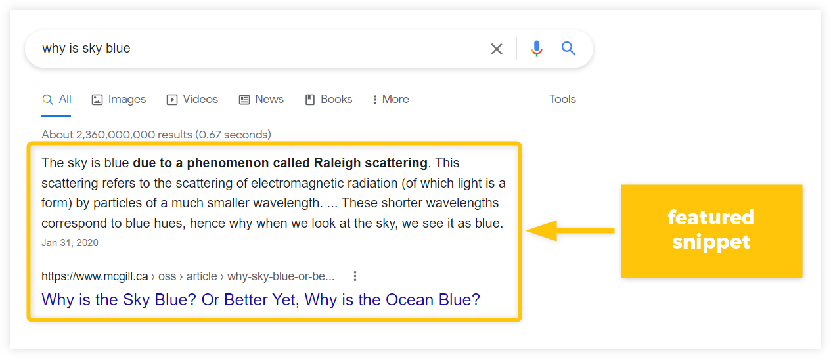Screen dimensions: 831x359
Task: Open 'Why is the Sky Blue?' result link
Action: (x=260, y=300)
